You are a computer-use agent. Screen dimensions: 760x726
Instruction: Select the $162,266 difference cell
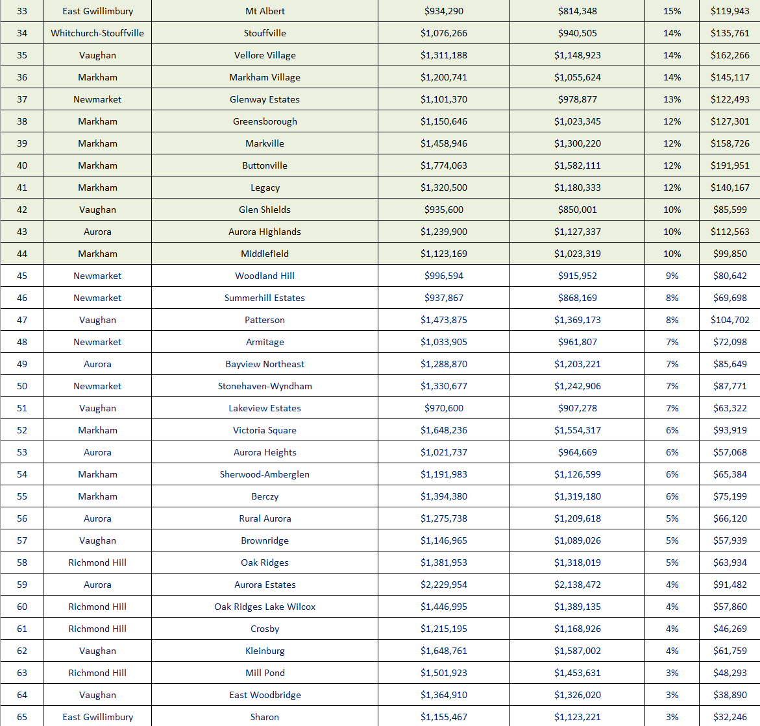729,55
